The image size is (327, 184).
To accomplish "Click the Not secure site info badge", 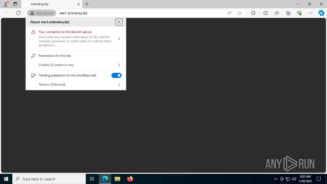I will (42, 13).
